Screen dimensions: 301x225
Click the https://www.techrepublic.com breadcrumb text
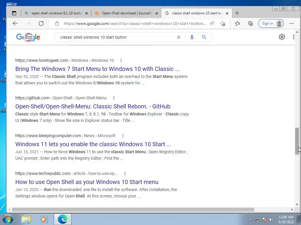pyautogui.click(x=43, y=173)
